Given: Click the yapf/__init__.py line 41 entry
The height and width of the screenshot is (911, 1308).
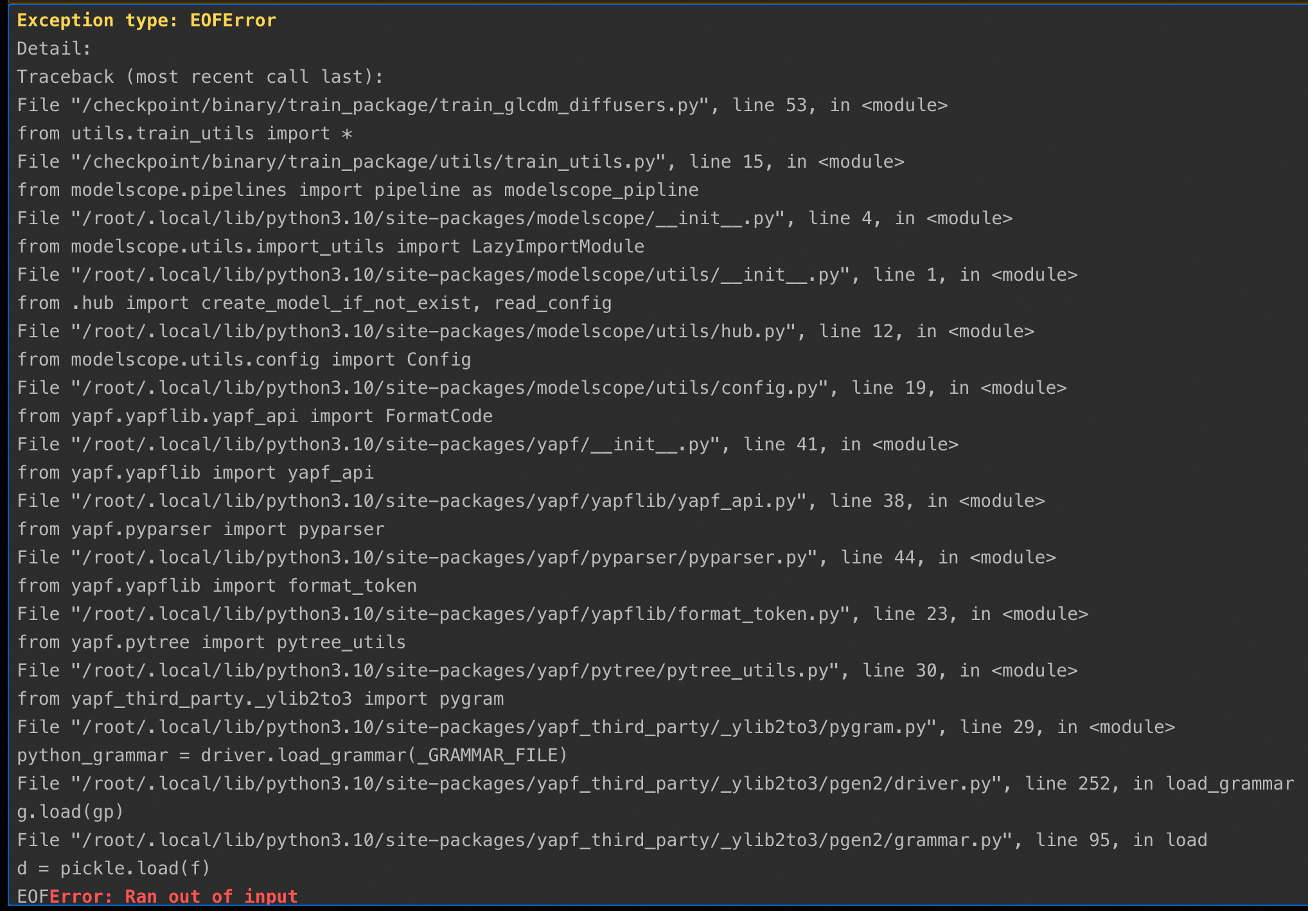Looking at the screenshot, I should point(488,445).
